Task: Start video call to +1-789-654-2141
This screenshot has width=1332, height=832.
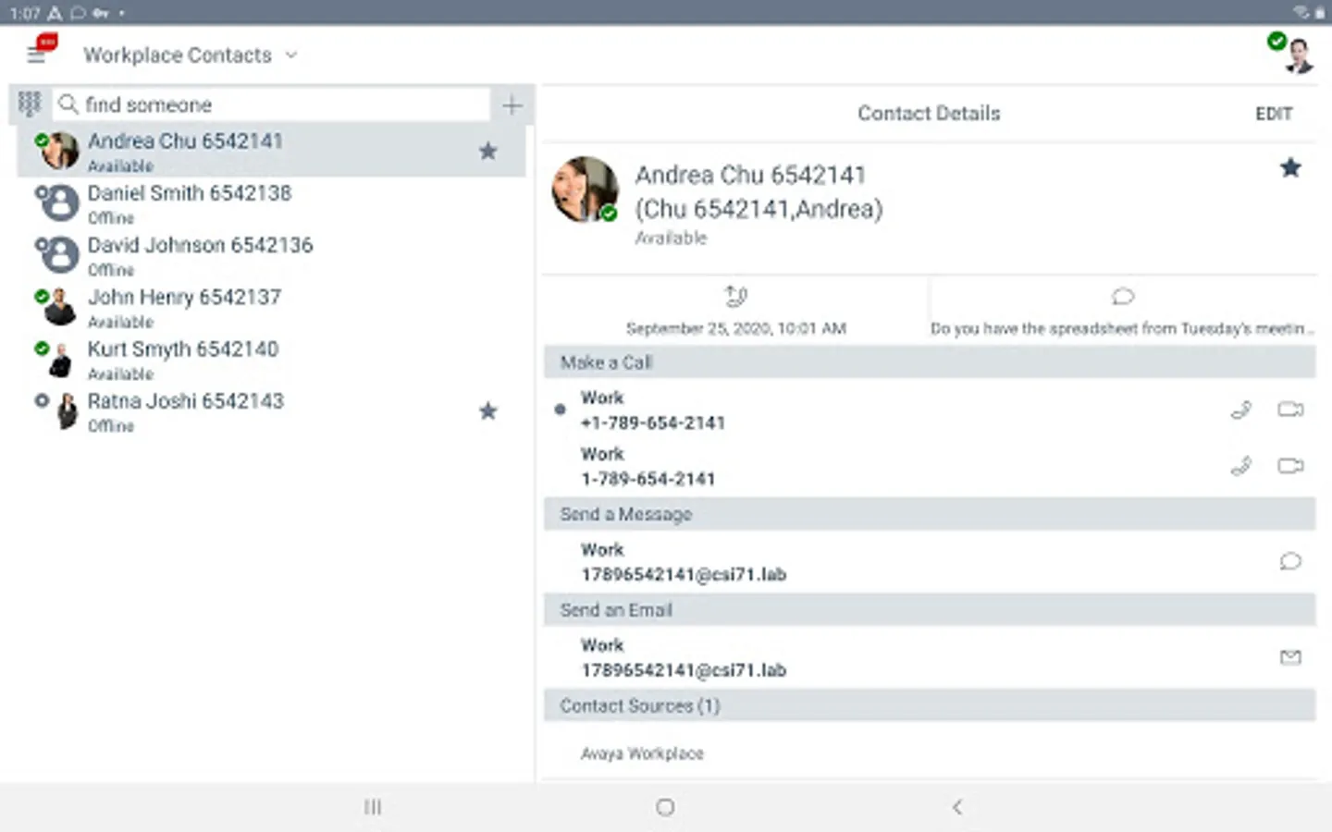Action: (x=1290, y=410)
